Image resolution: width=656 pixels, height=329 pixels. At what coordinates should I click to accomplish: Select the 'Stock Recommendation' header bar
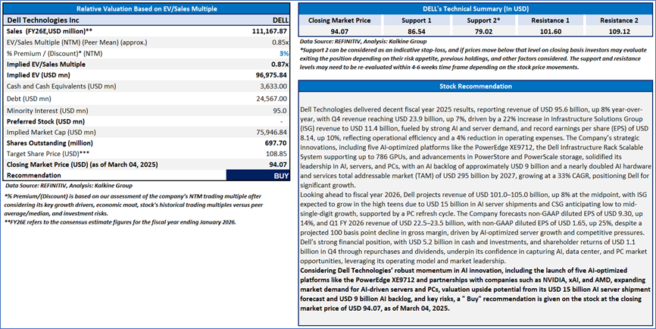coord(475,86)
